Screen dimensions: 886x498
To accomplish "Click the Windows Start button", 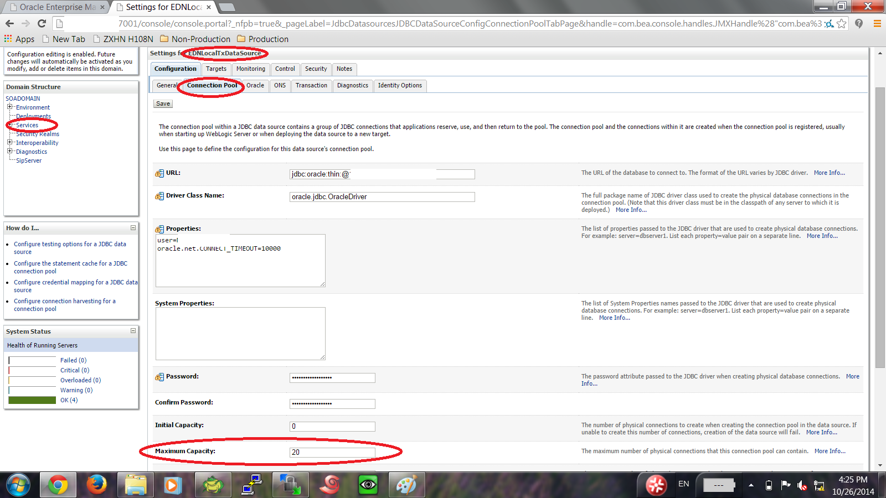I will [x=18, y=485].
